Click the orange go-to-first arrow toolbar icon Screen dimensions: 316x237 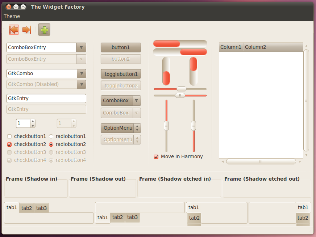pos(14,30)
